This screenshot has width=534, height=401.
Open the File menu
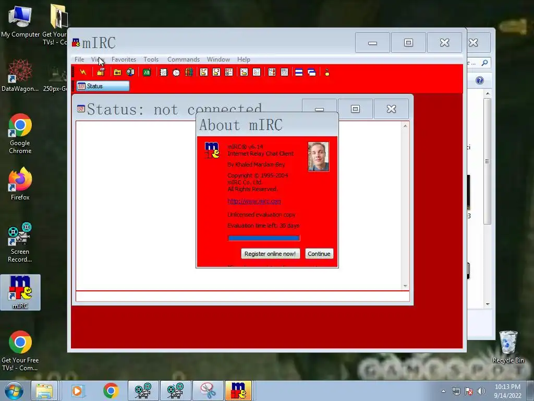click(x=79, y=60)
